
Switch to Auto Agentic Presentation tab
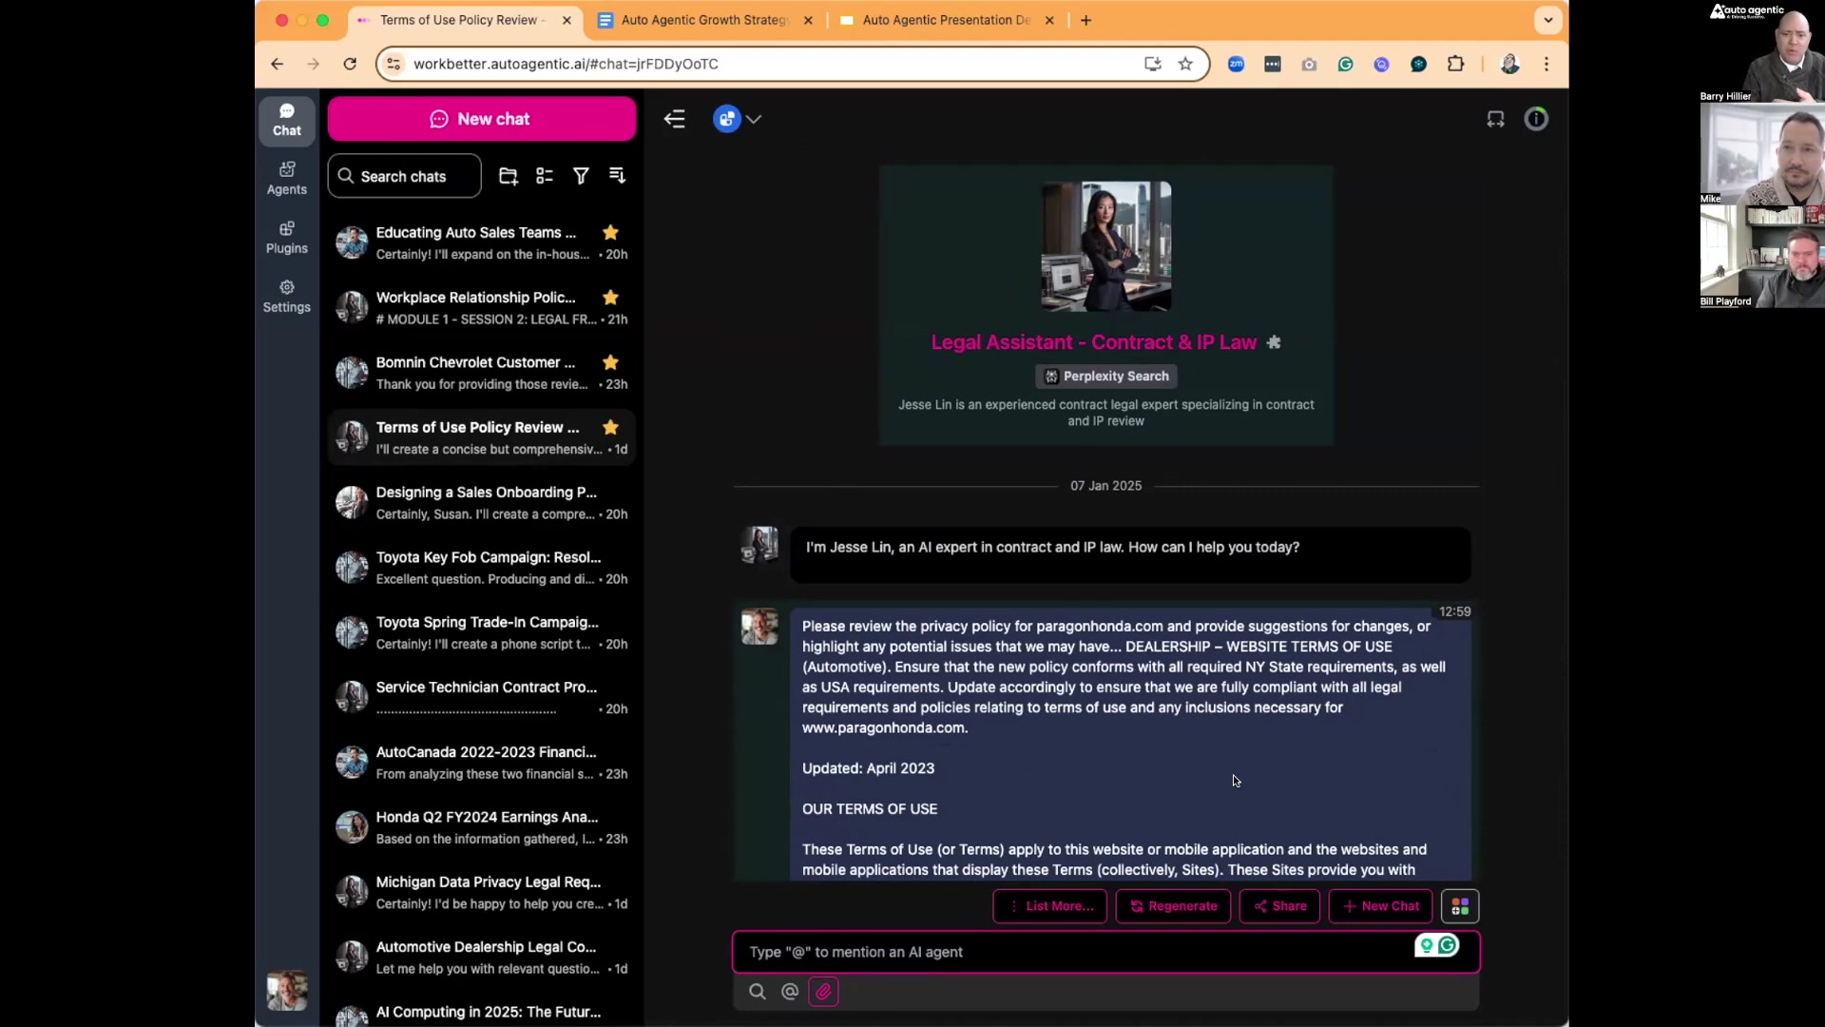[x=946, y=20]
